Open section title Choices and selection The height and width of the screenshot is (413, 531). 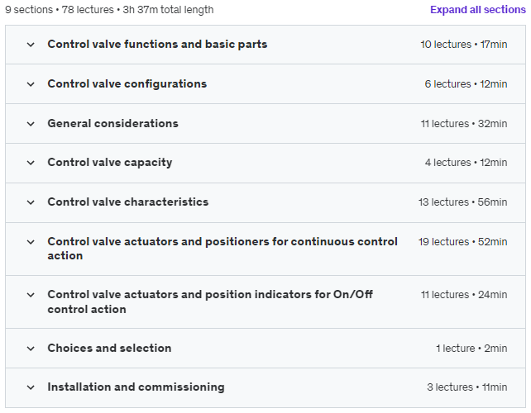coord(109,348)
